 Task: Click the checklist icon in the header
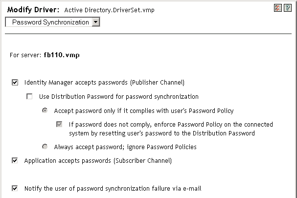[x=280, y=9]
